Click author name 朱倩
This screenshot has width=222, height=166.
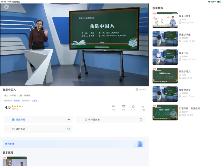184,20
